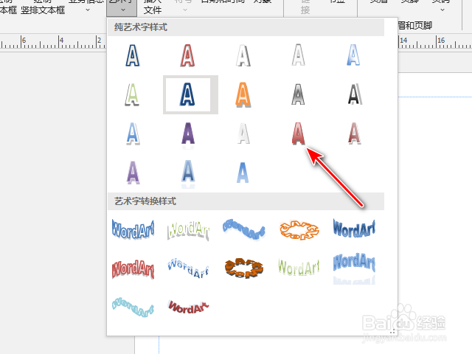
Task: Apply the blue WordArt with reflection transform
Action: (x=354, y=268)
